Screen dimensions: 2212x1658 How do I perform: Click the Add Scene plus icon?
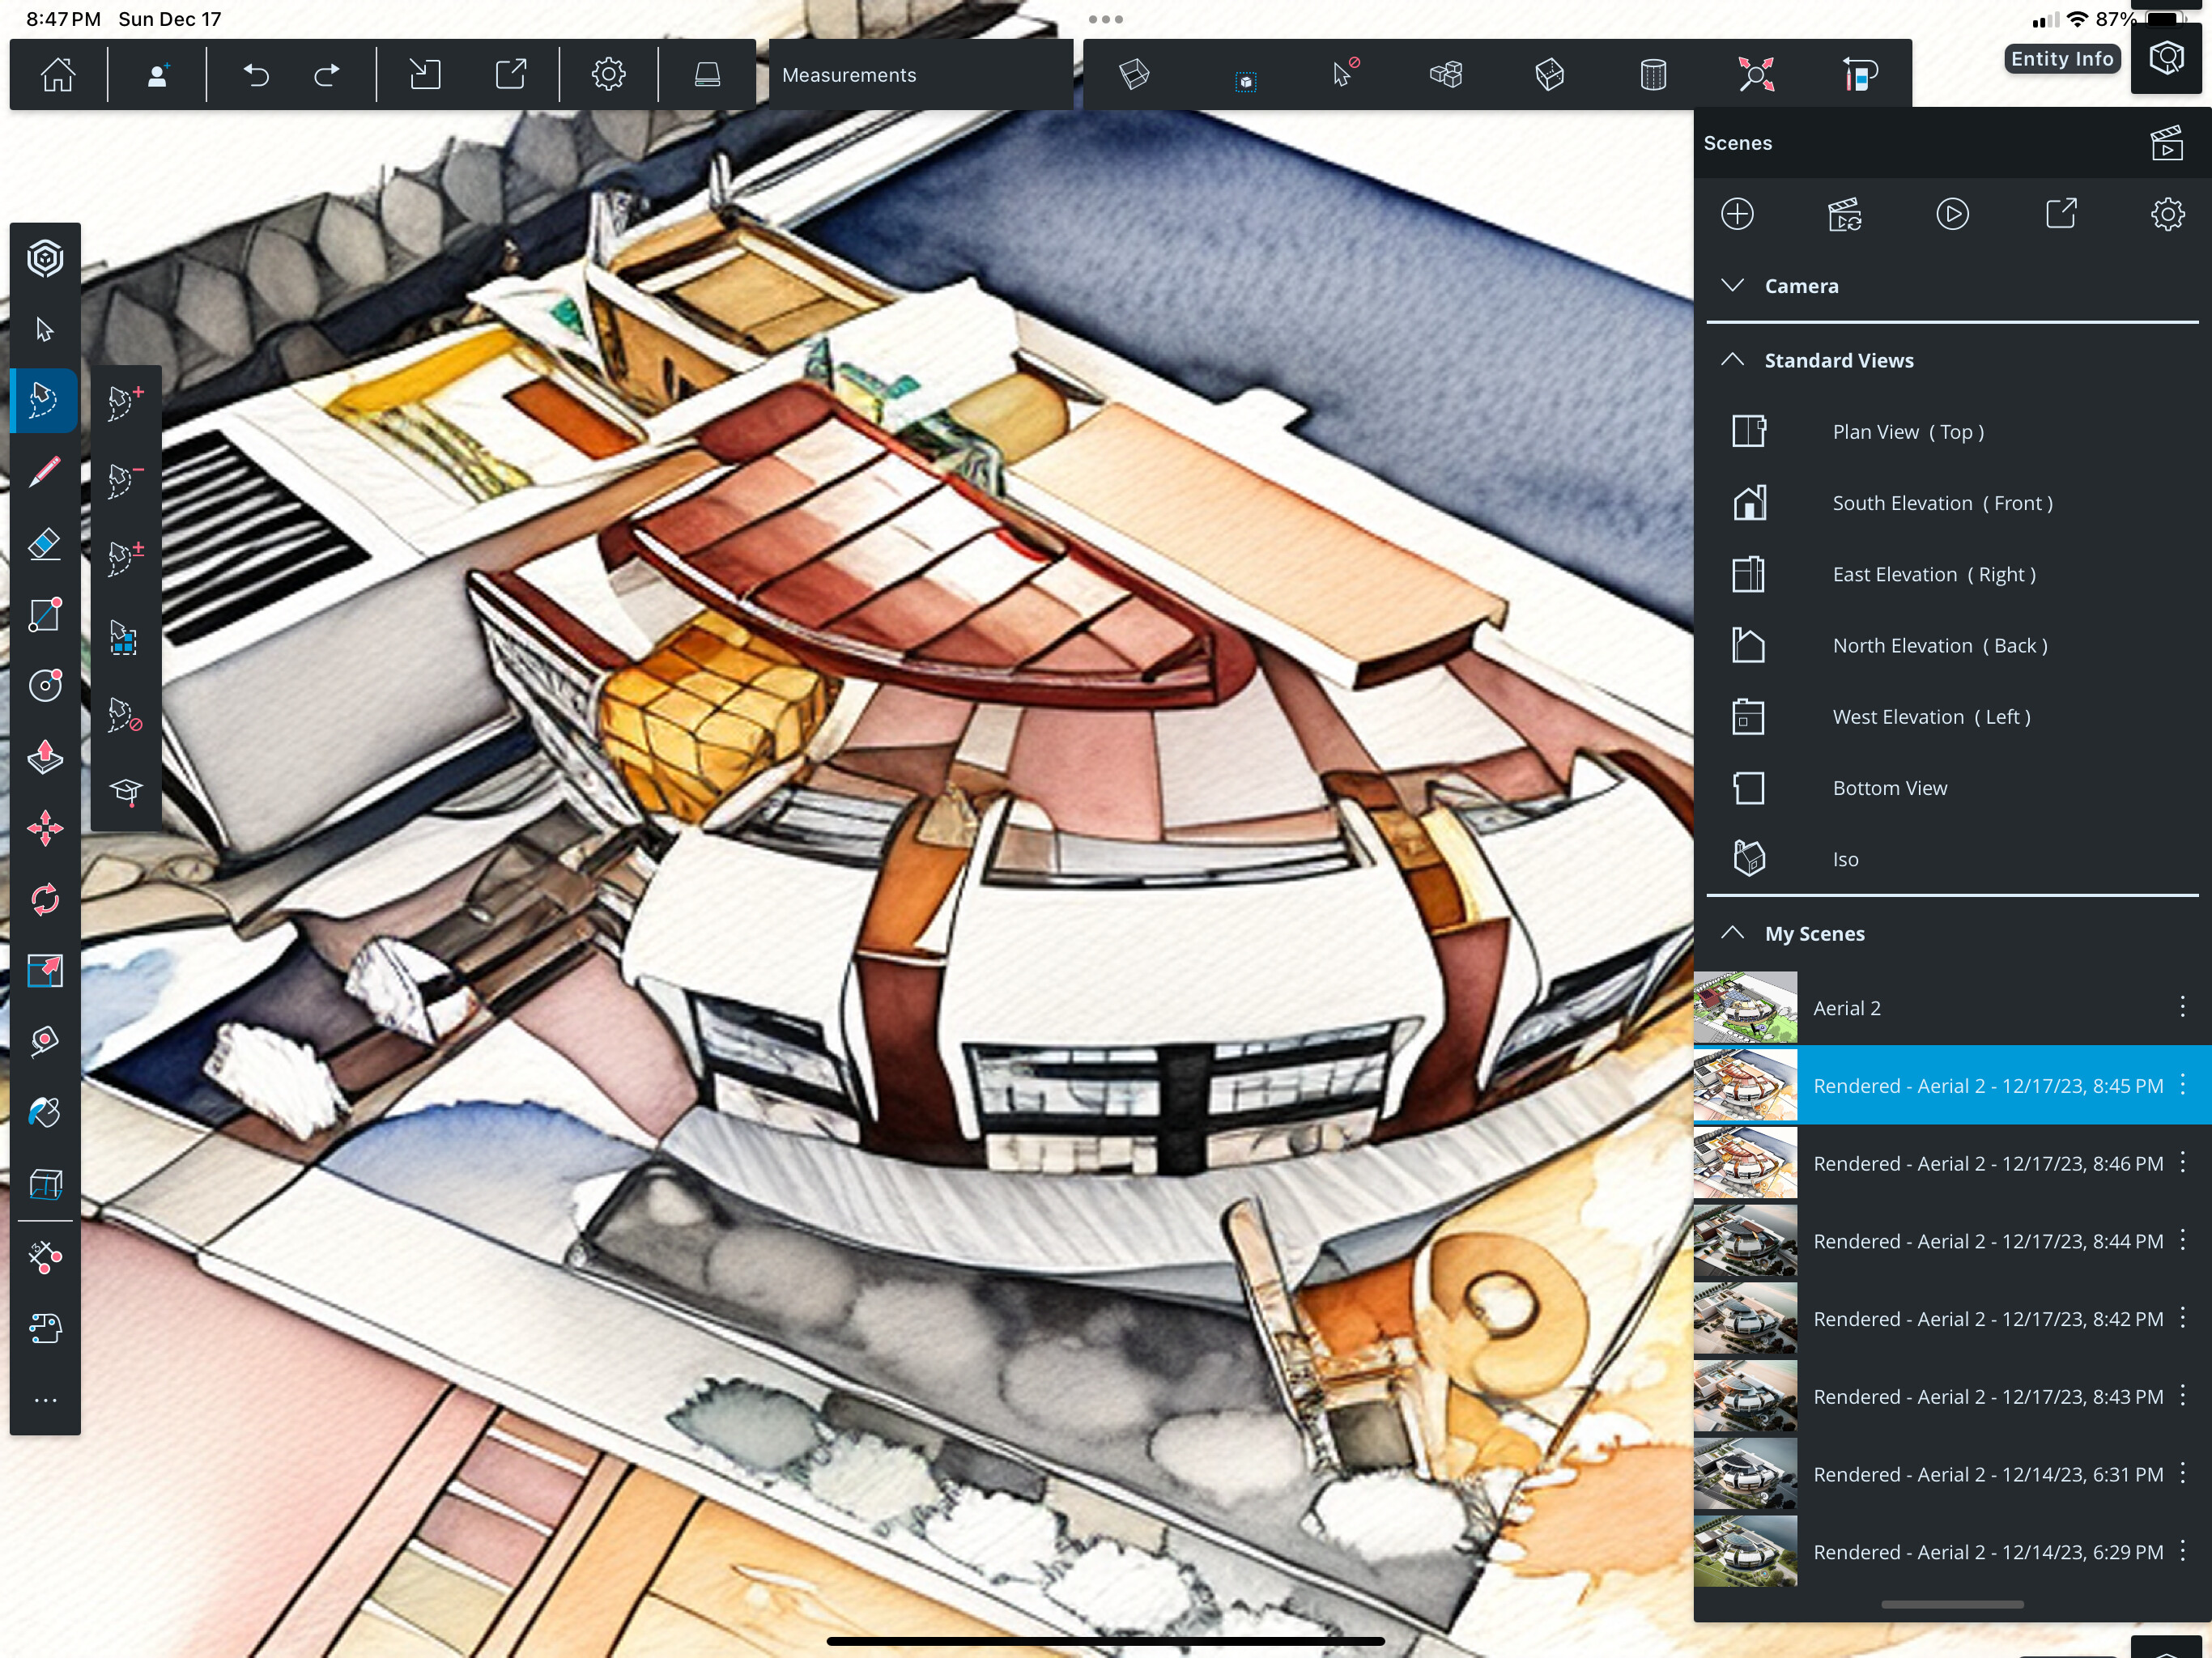tap(1737, 214)
